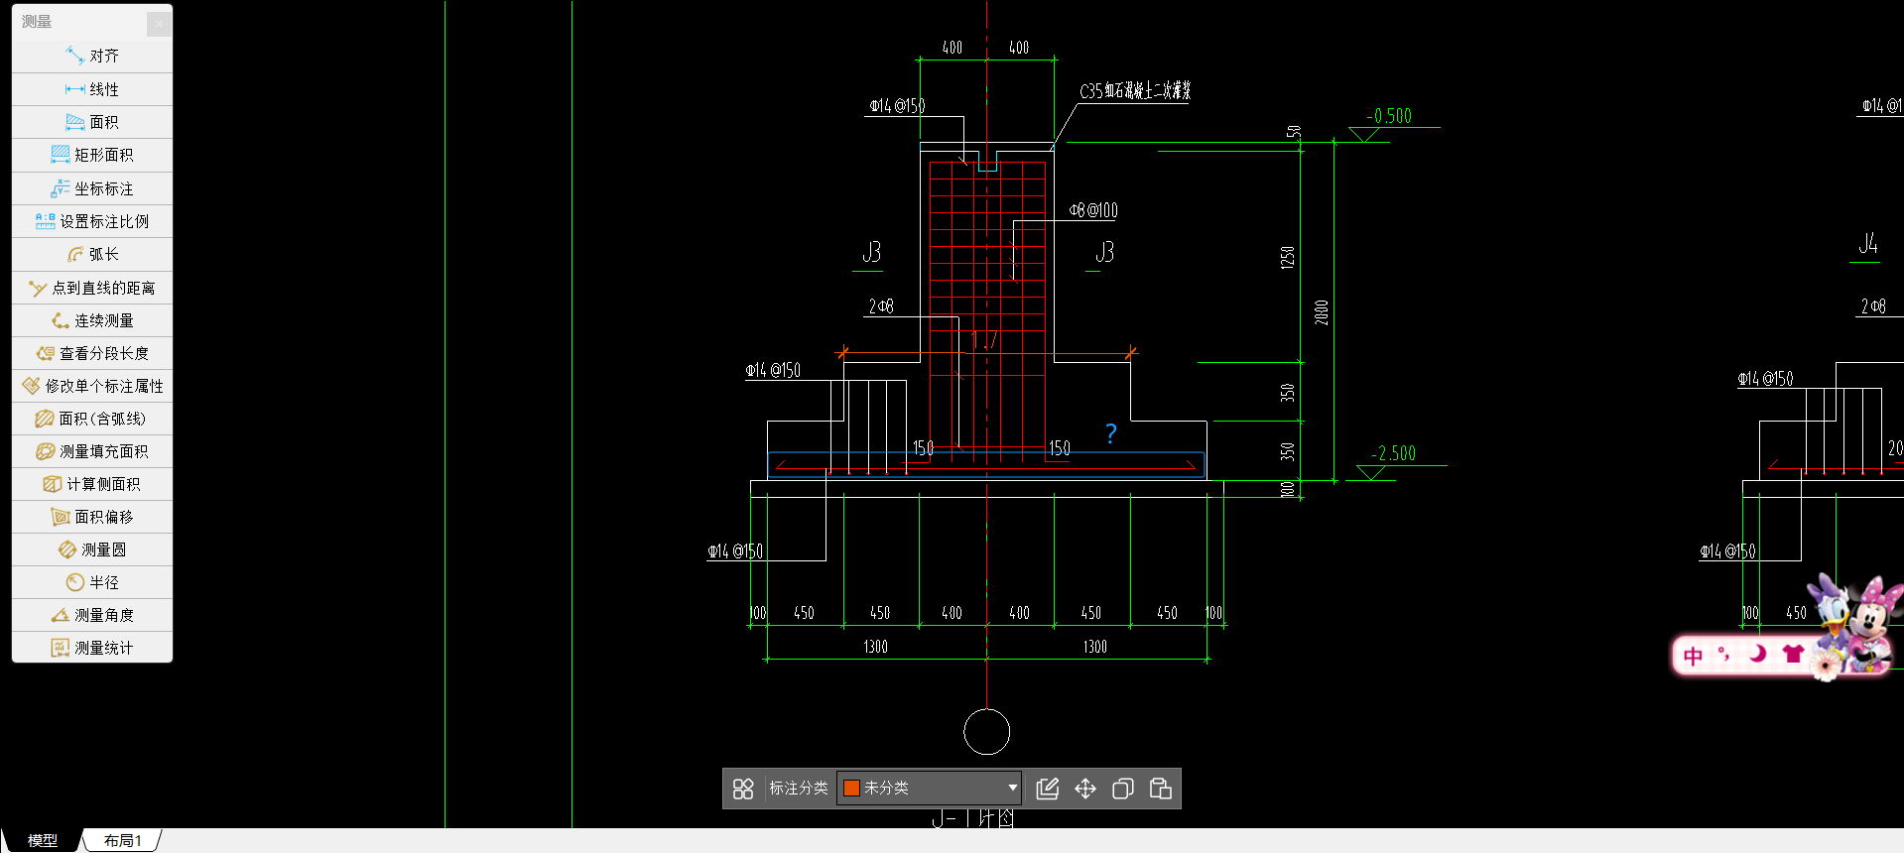Choose 点到直线的距离 point-to-line distance
This screenshot has height=853, width=1904.
92,288
